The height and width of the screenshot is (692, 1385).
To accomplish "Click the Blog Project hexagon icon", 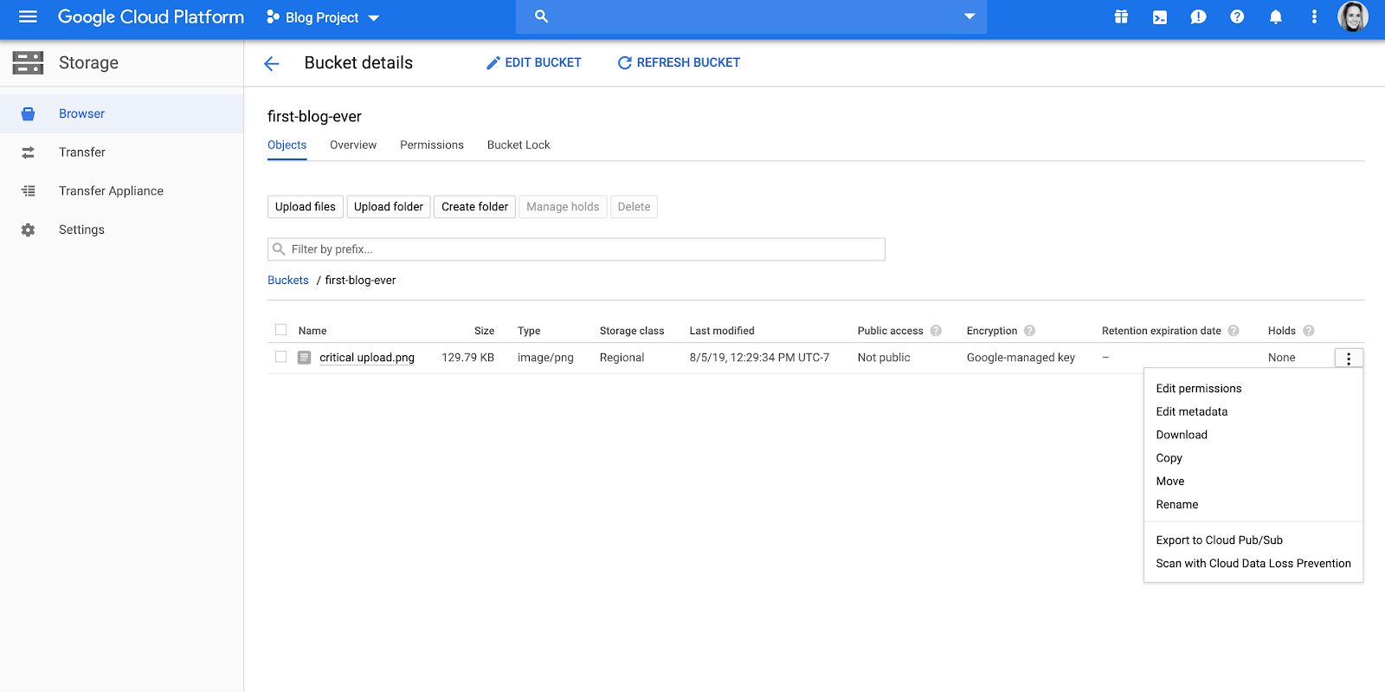I will [273, 17].
